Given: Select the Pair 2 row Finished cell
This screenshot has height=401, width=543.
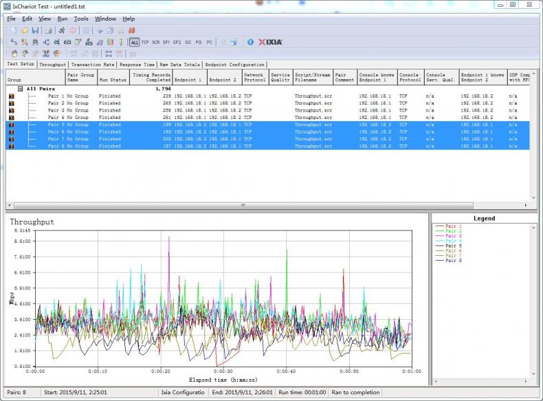Looking at the screenshot, I should coord(110,103).
